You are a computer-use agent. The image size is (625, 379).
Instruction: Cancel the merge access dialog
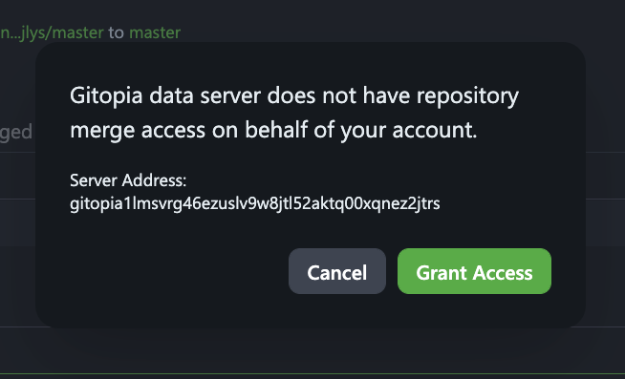tap(337, 271)
